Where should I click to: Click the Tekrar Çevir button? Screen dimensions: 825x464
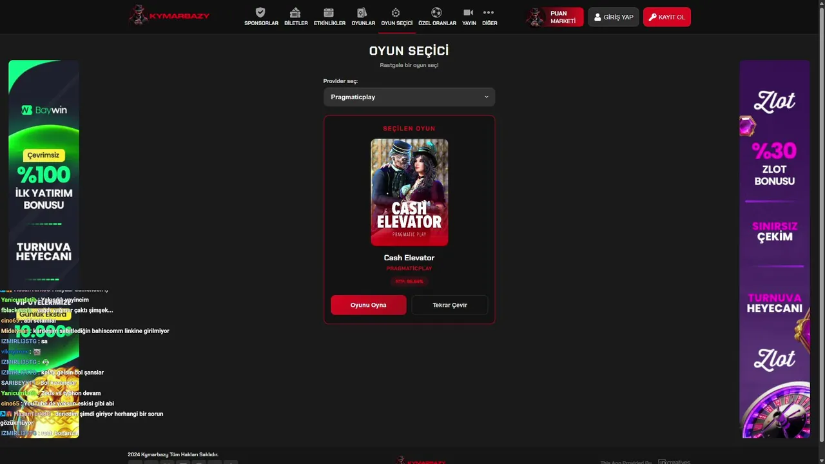pos(450,305)
